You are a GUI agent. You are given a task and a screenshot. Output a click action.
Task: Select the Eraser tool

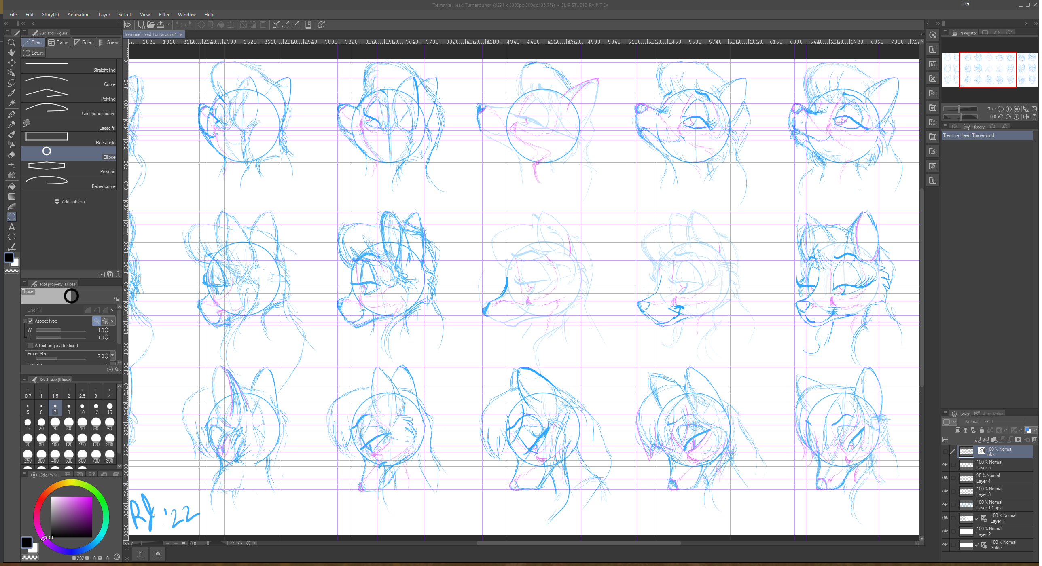click(x=12, y=155)
